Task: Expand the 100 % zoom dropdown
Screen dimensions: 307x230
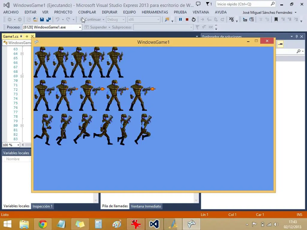Action: point(18,145)
